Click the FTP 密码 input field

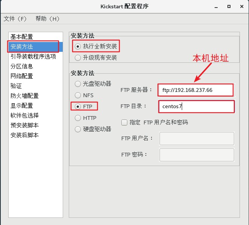(197, 155)
